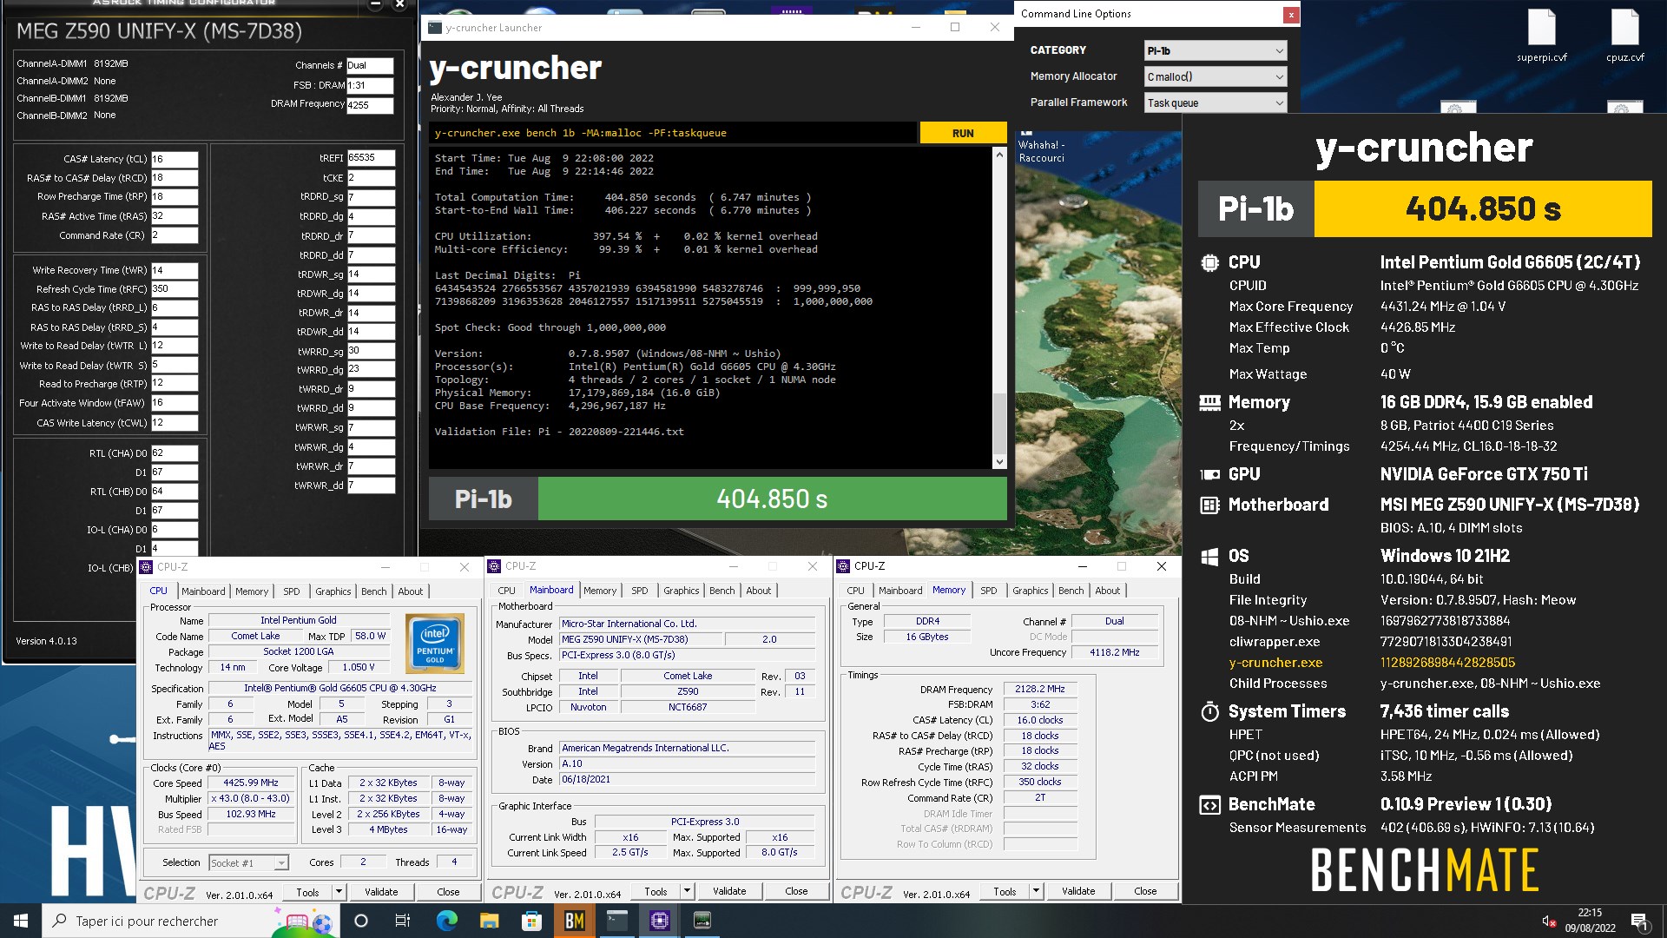Switch to SPD tab in CPU-Z Memory window

(x=989, y=591)
